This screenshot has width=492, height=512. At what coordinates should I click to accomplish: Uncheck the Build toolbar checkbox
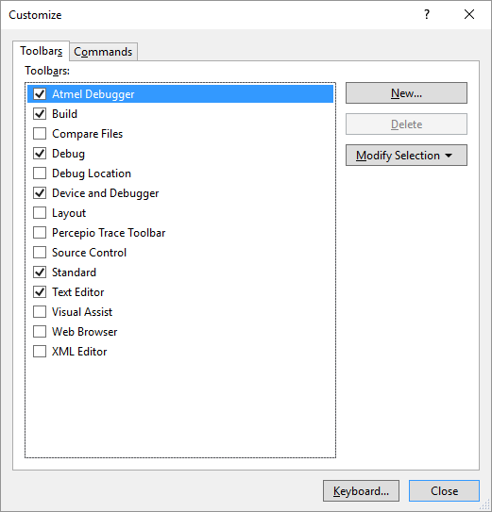tap(40, 114)
